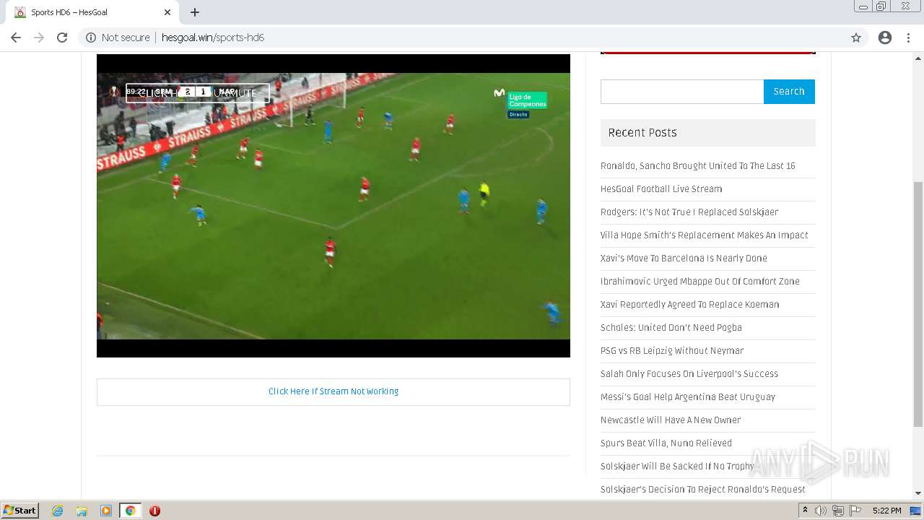Open Messi's Goal Help Argentina Beat Uruguay
924x520 pixels.
(x=688, y=396)
